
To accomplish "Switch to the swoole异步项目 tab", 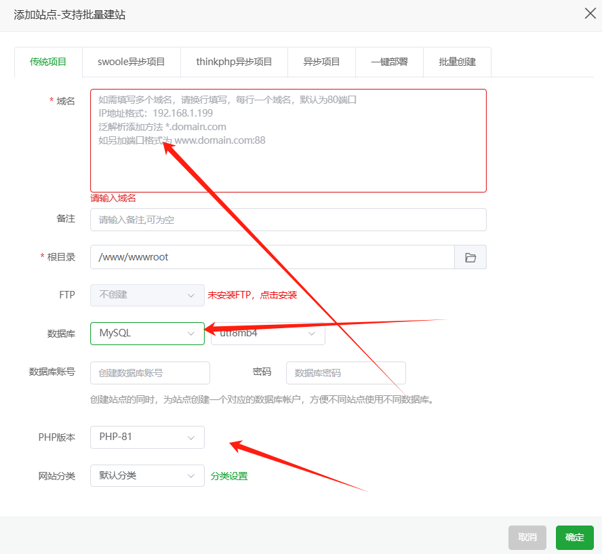I will pos(131,62).
